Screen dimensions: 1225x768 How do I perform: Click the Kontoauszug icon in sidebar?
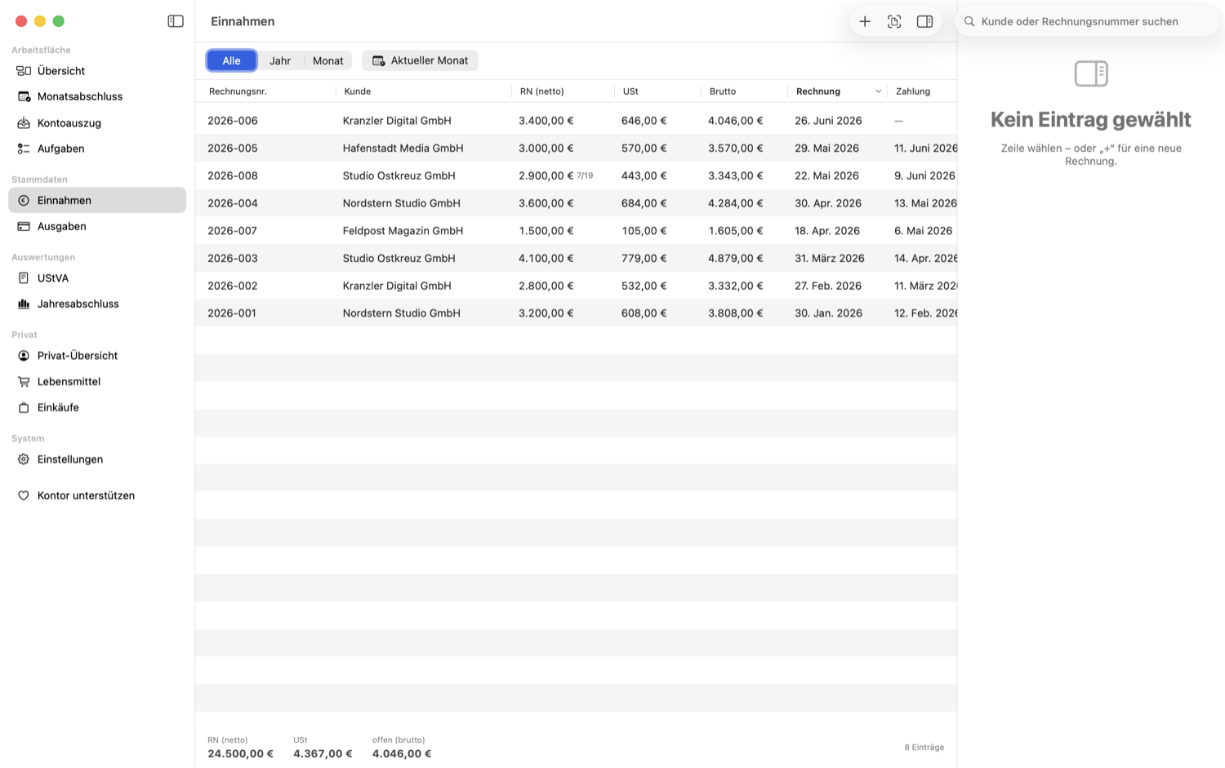(x=24, y=123)
